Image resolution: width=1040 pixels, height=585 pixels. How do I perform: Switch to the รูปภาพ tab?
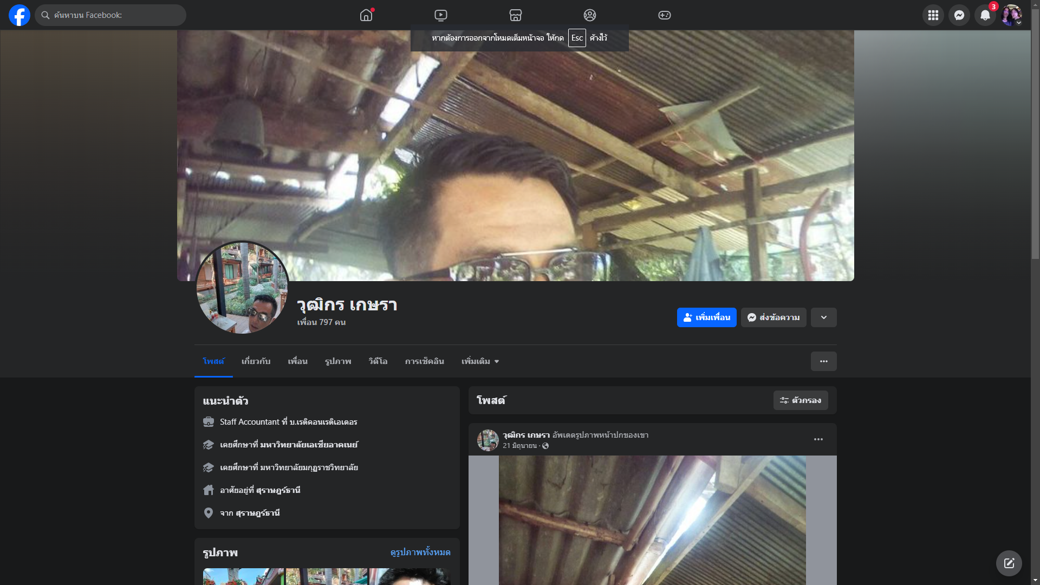click(x=338, y=361)
